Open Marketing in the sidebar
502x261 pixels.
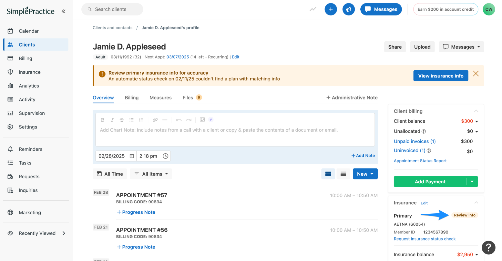36,213
